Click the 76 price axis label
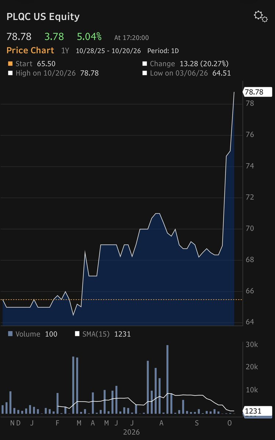The width and height of the screenshot is (275, 440). tap(250, 135)
